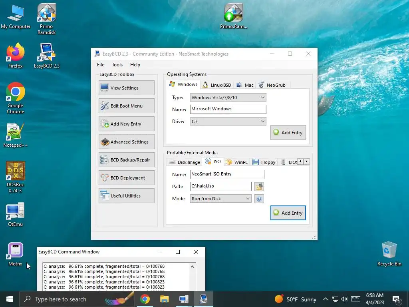Select the Primo.Ram... desktop file icon
The width and height of the screenshot is (409, 307).
pos(233,16)
